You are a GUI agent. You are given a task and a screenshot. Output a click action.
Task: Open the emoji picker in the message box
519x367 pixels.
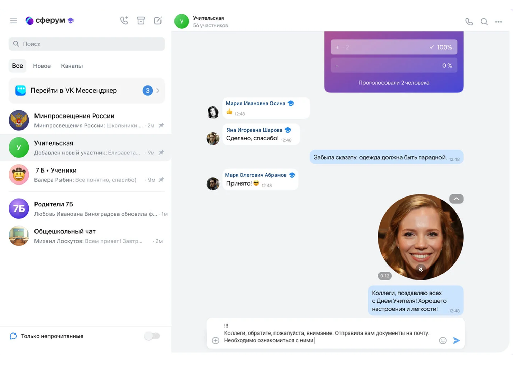(443, 340)
